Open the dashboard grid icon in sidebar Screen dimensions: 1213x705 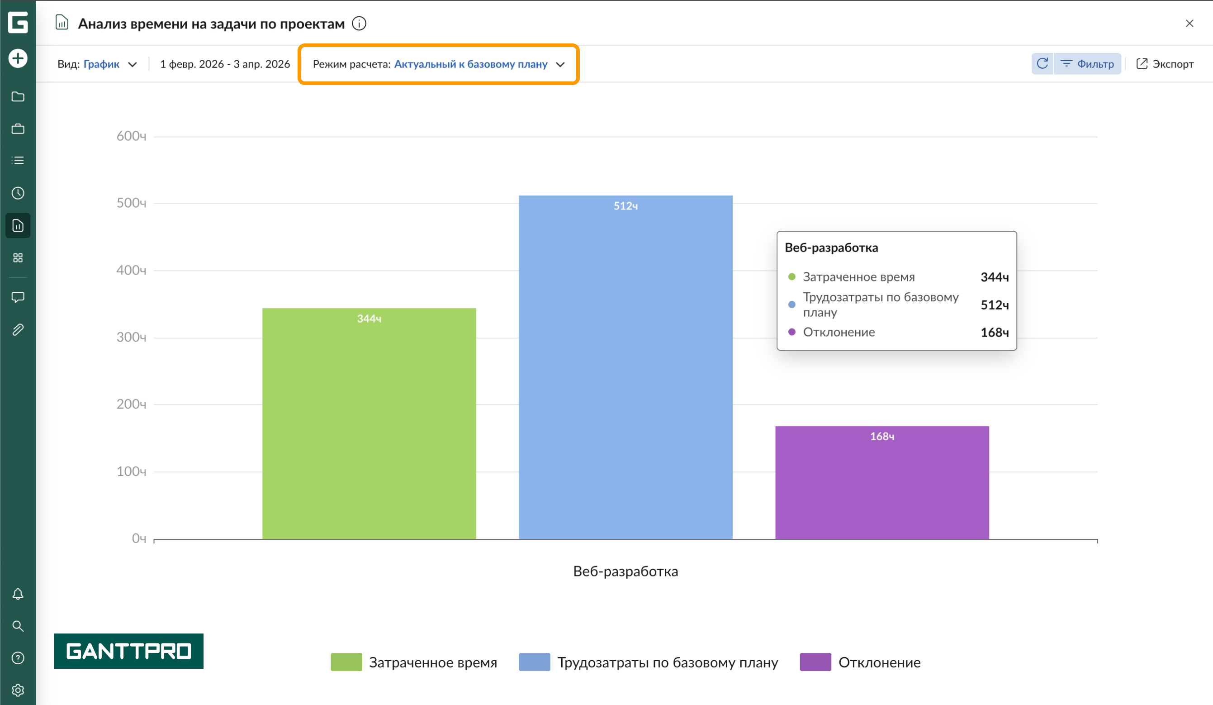point(18,258)
